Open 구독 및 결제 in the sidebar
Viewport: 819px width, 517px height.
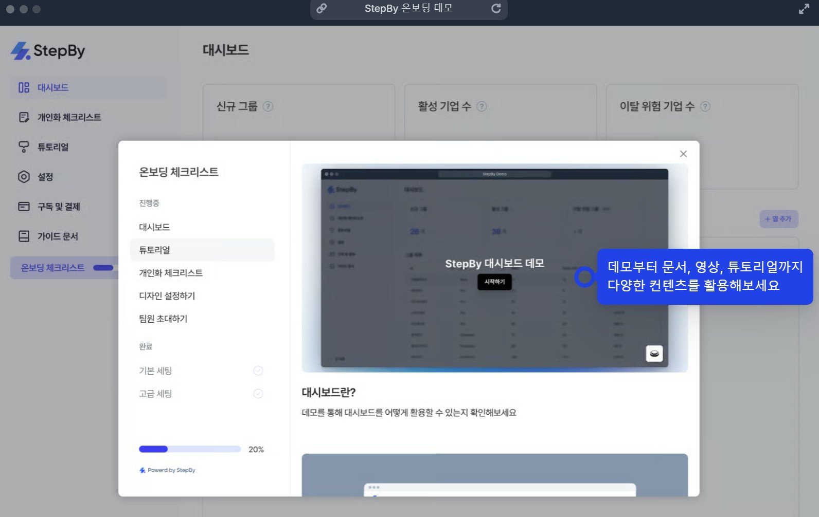pyautogui.click(x=58, y=207)
